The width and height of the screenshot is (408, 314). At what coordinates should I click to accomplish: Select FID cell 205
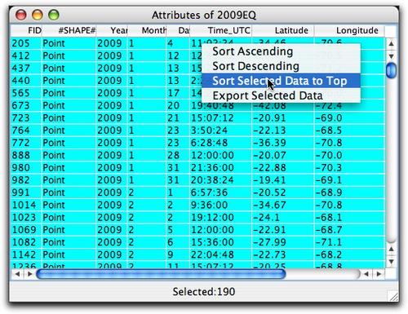click(x=26, y=43)
